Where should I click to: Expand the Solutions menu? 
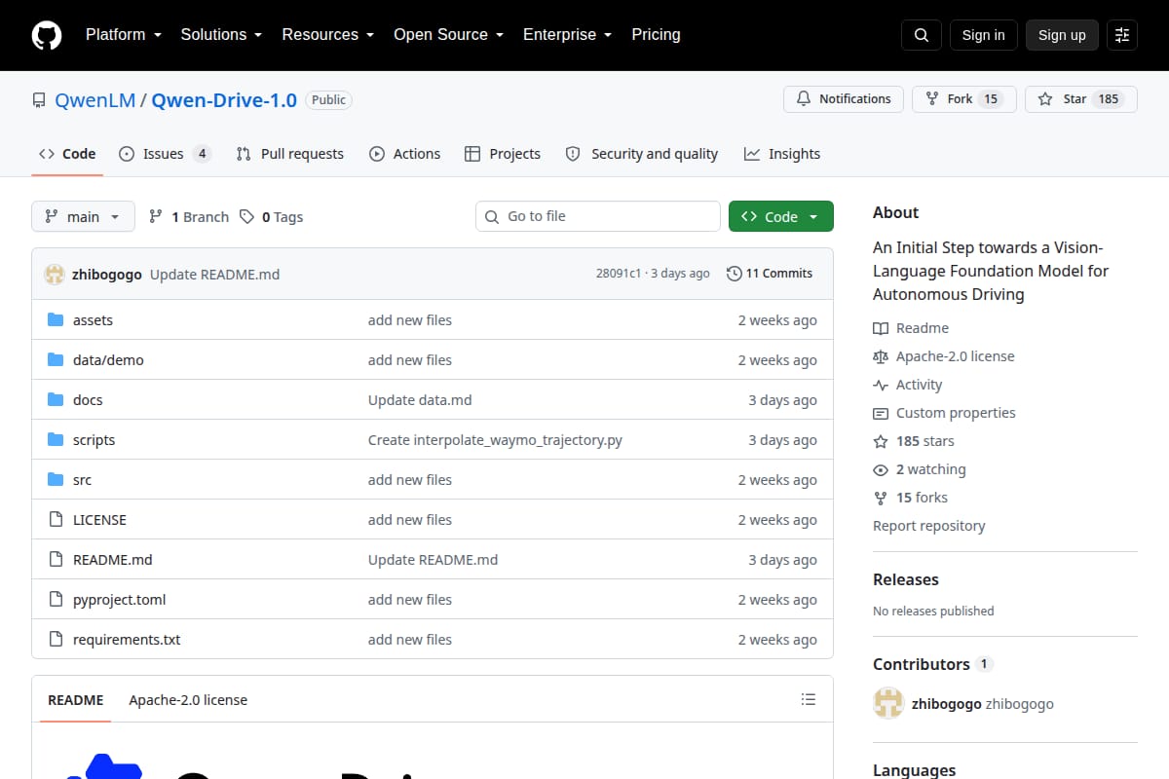(221, 34)
